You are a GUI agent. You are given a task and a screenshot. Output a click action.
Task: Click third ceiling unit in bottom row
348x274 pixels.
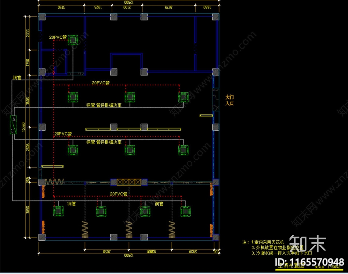click(x=145, y=211)
